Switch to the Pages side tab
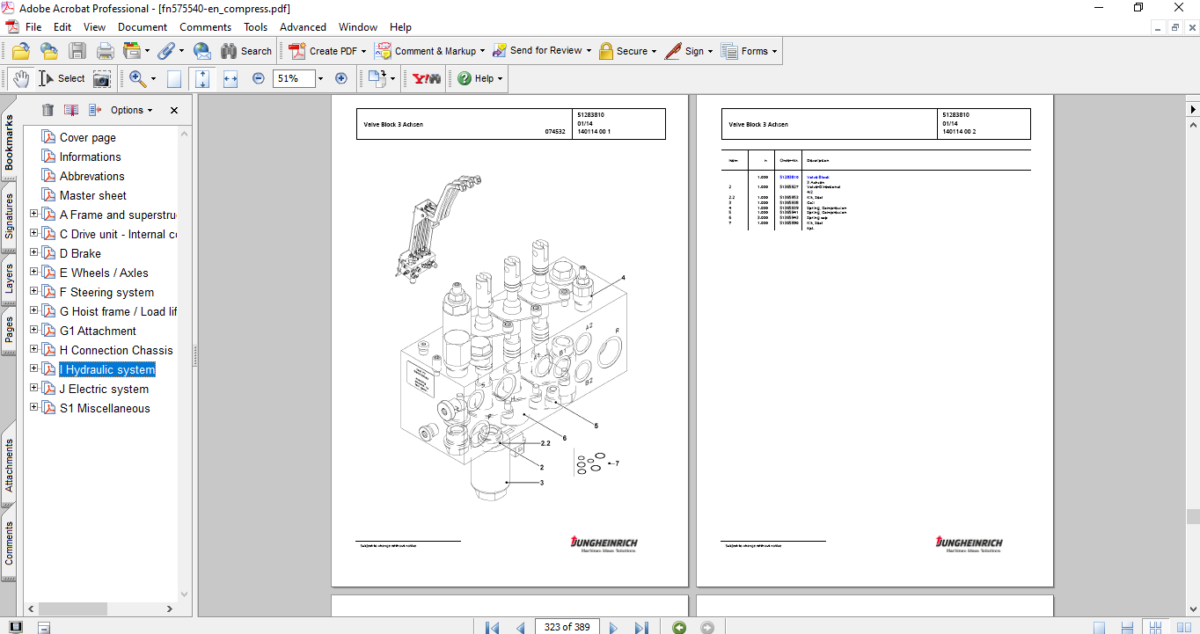The image size is (1200, 634). (x=9, y=328)
